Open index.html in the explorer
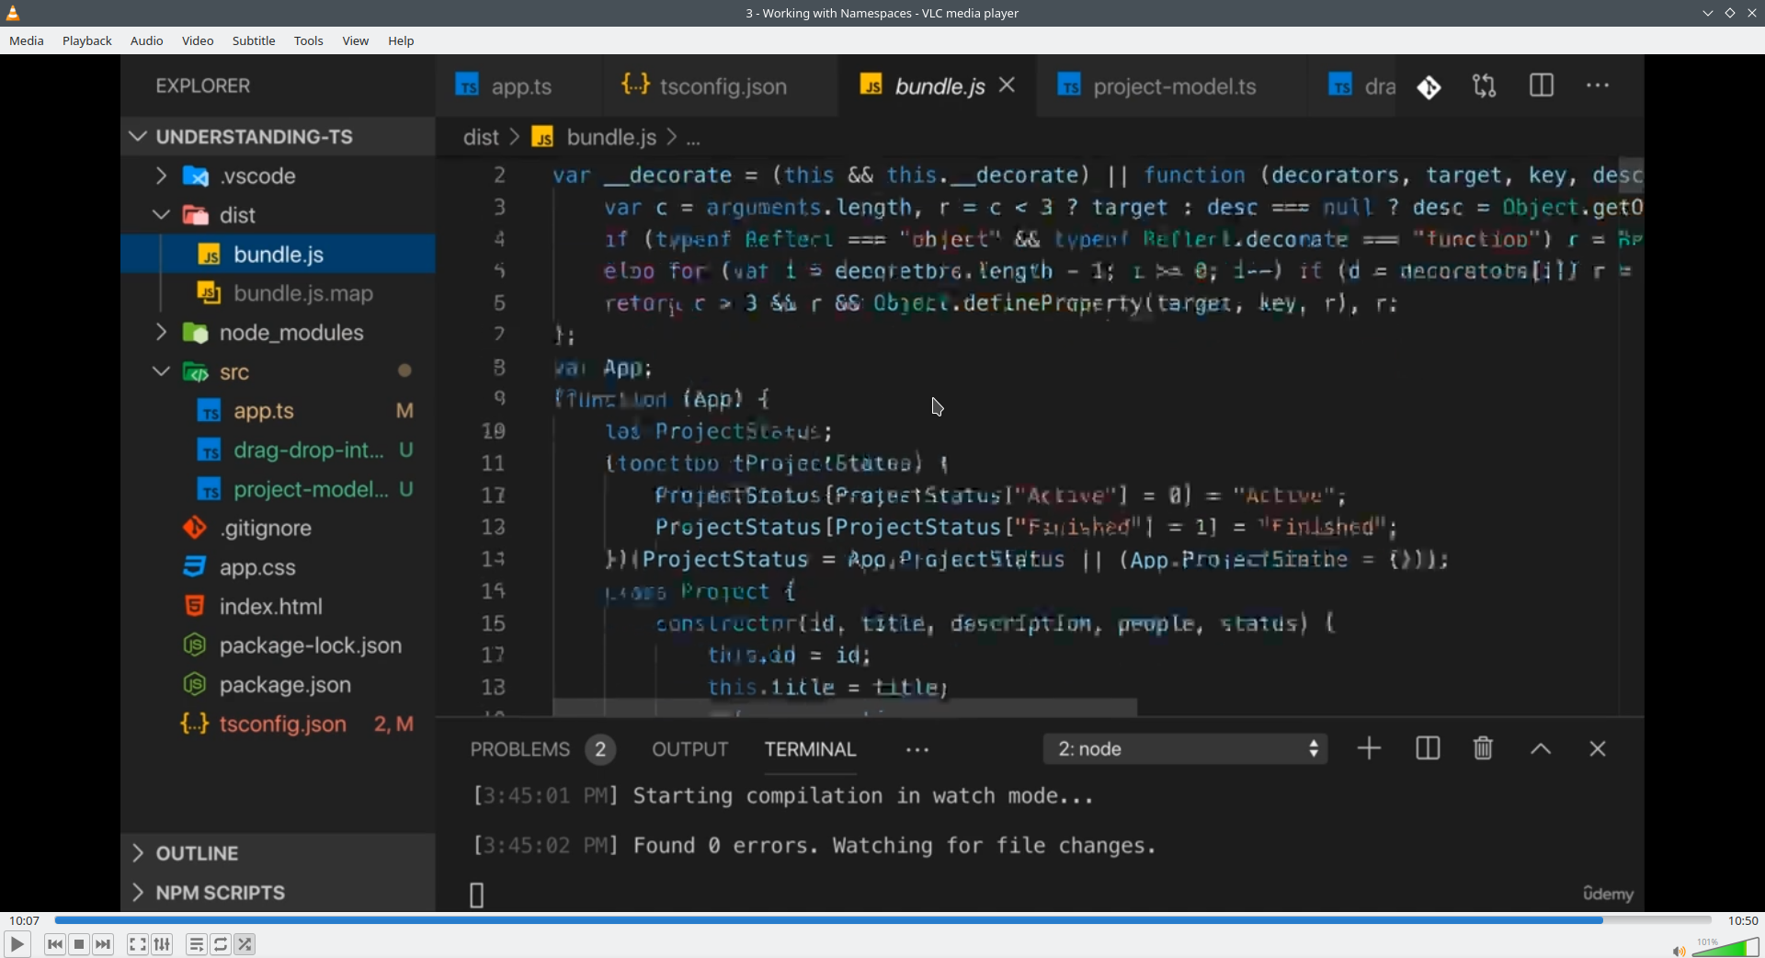 (x=279, y=607)
